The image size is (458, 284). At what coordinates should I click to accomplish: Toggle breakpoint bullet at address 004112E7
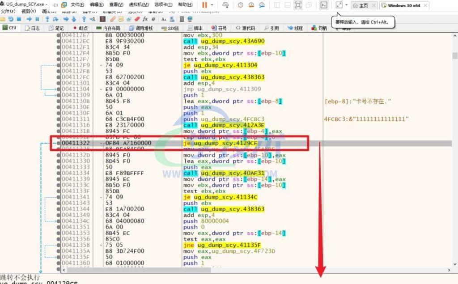[59, 35]
